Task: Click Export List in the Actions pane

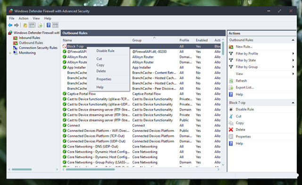Action: pos(245,88)
